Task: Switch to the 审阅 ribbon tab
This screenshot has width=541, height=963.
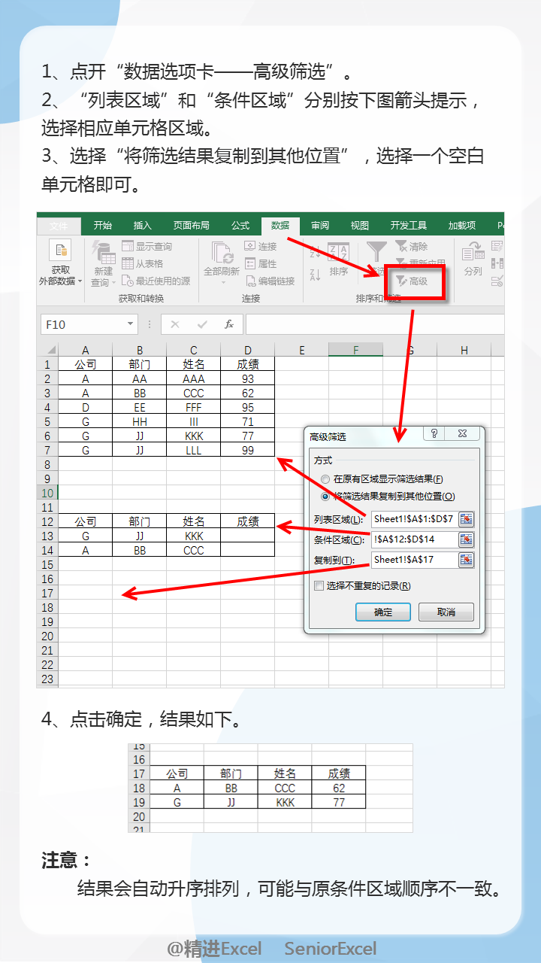Action: tap(320, 225)
